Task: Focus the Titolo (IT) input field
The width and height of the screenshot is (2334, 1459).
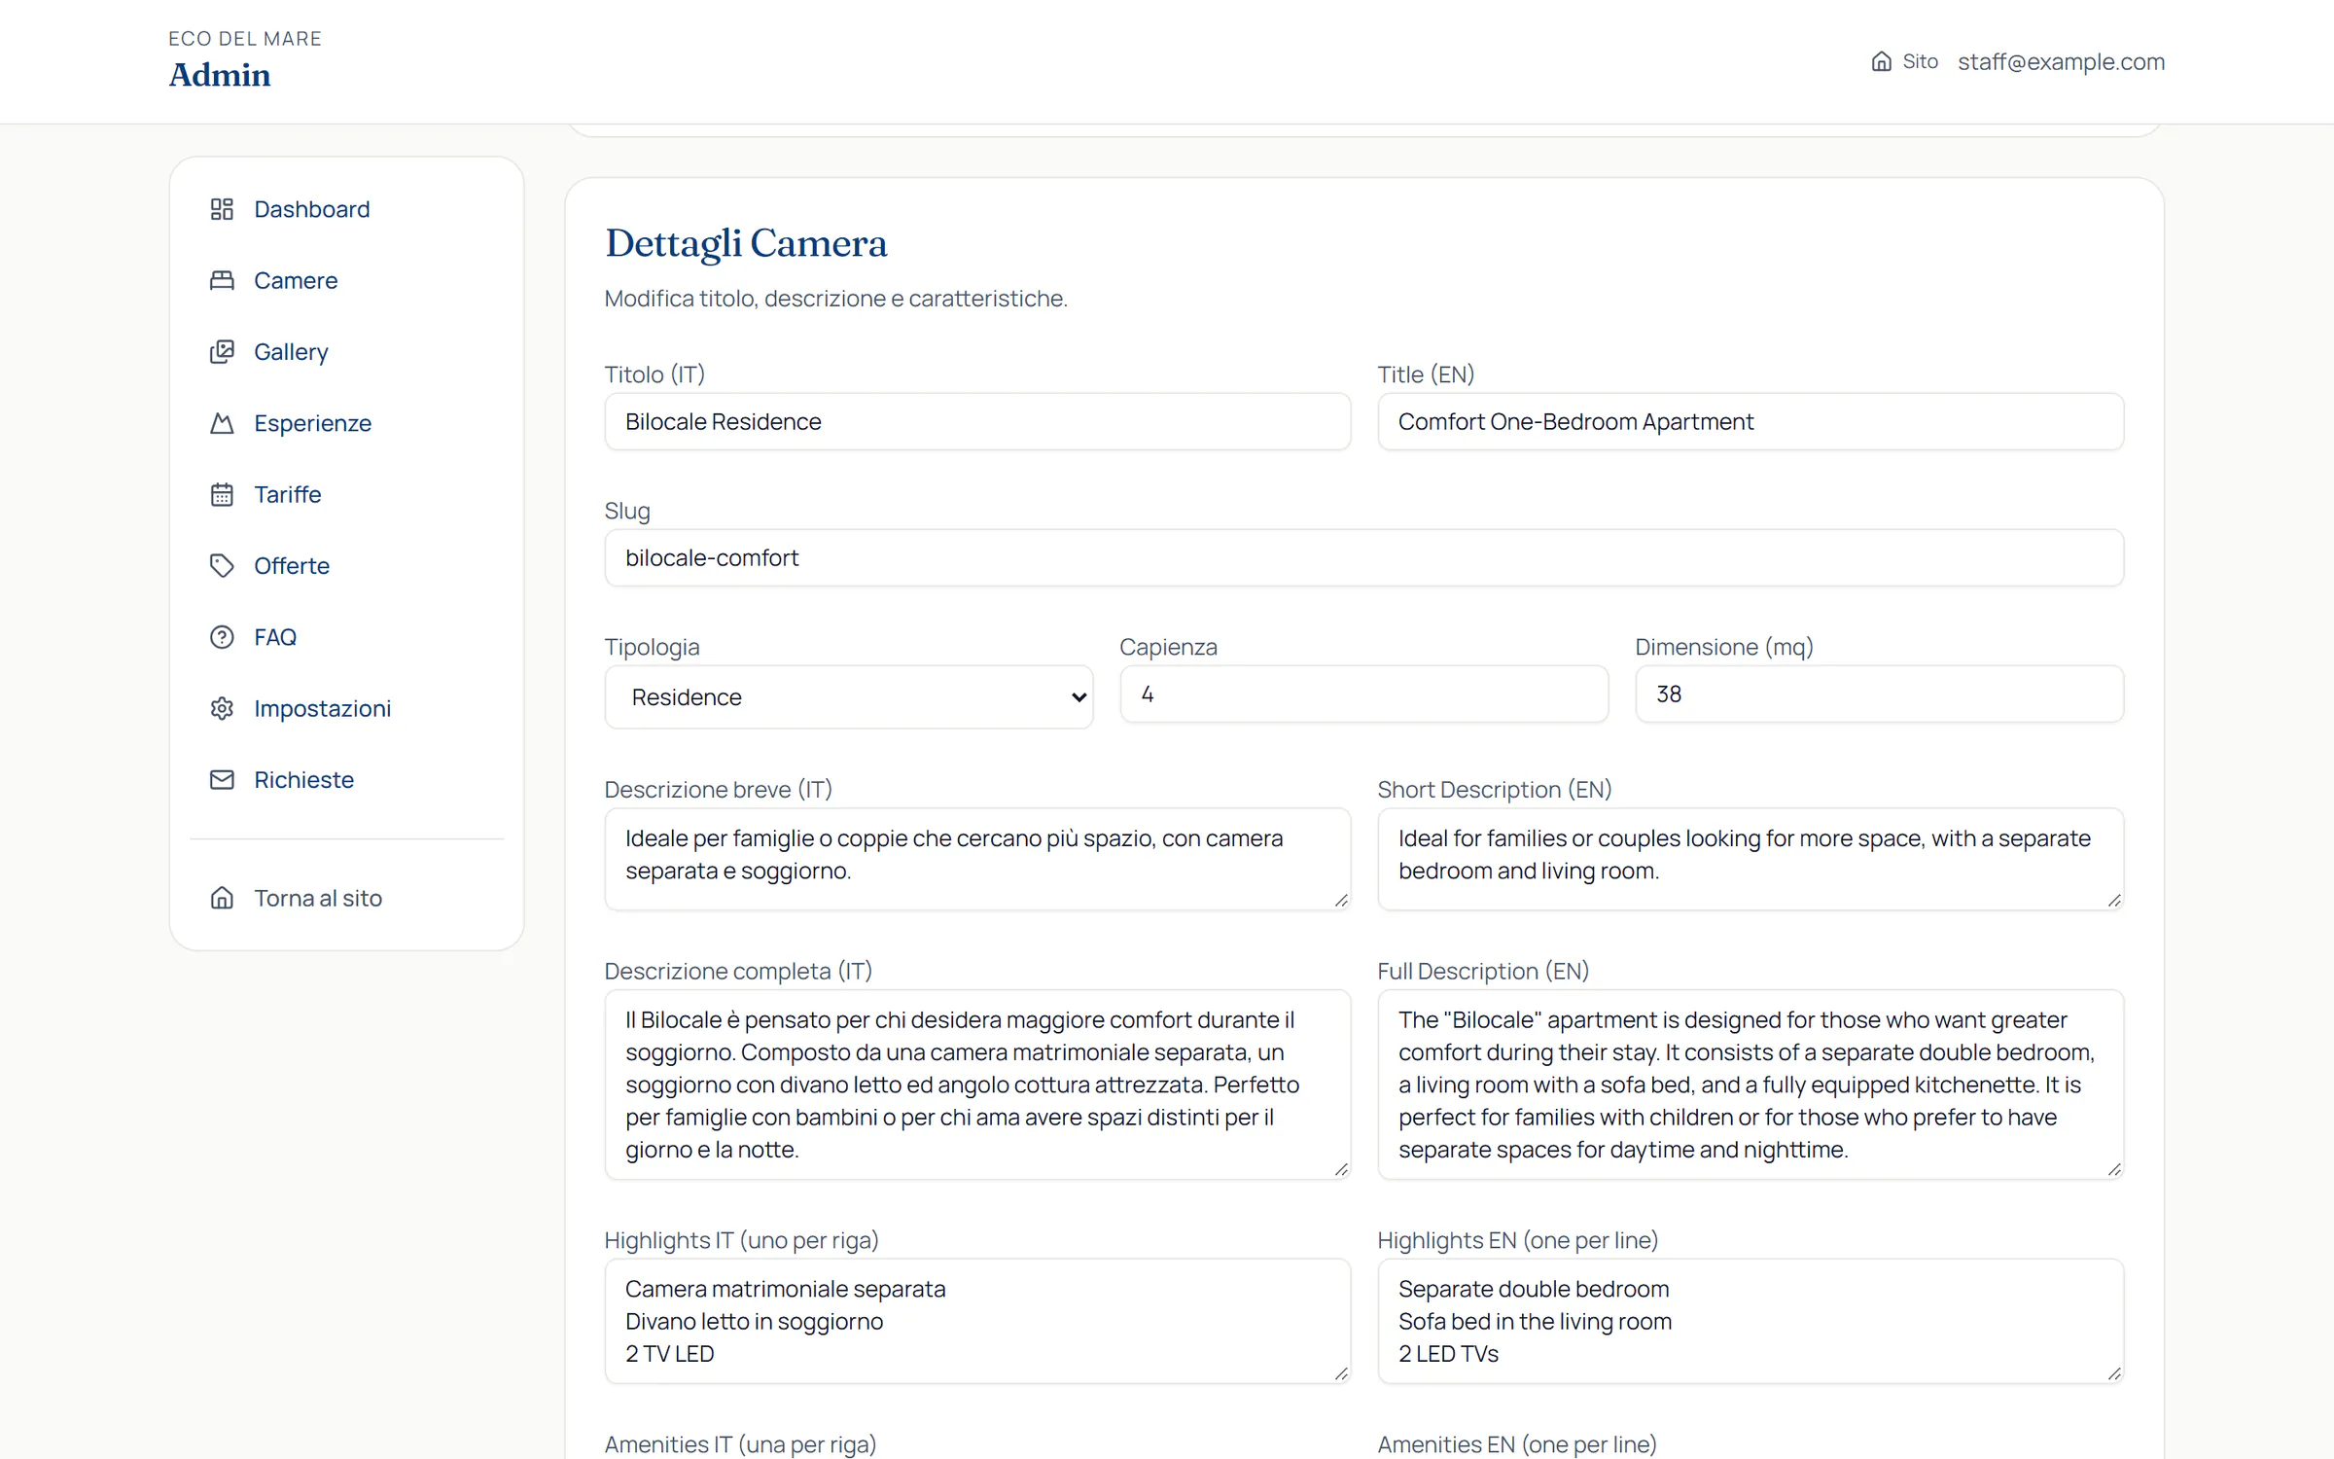Action: (x=977, y=421)
